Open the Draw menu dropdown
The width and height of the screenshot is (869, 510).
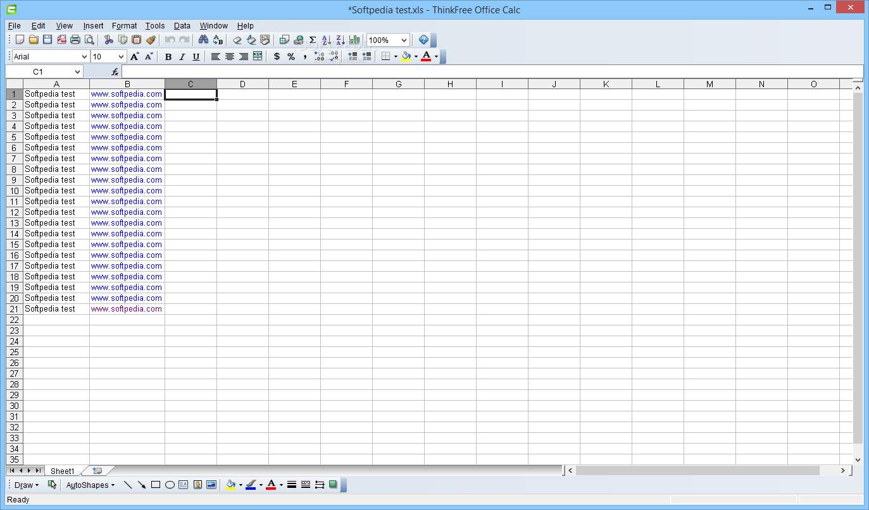(27, 485)
